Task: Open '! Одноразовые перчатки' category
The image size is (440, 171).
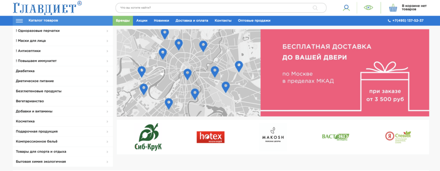Action: [62, 31]
